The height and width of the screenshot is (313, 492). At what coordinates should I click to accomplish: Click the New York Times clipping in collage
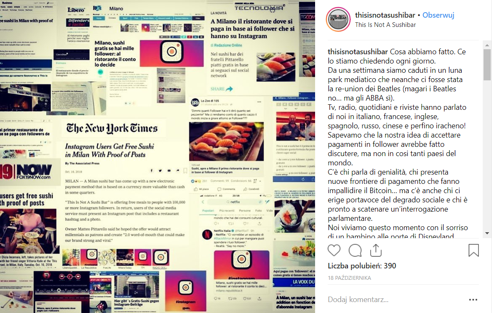pyautogui.click(x=125, y=182)
